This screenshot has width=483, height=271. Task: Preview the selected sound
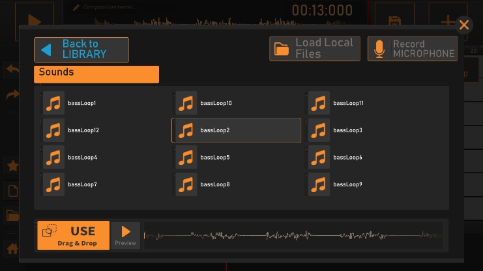125,235
